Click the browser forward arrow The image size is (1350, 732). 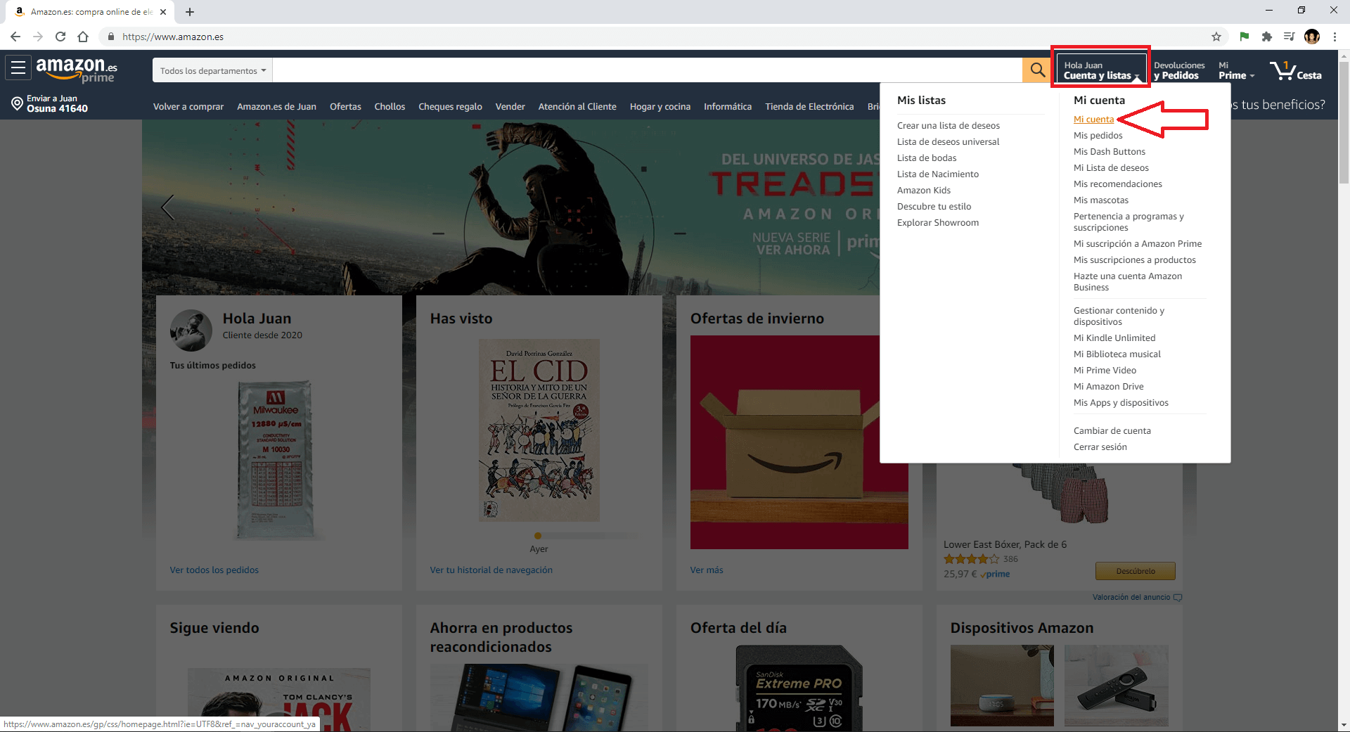38,37
